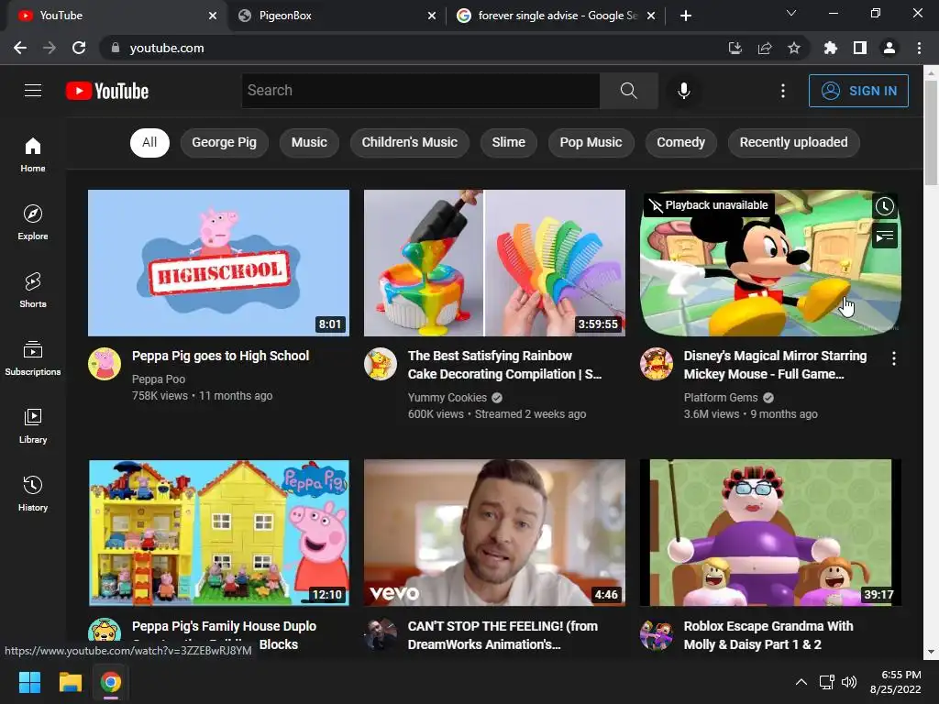Image resolution: width=939 pixels, height=704 pixels.
Task: Open Subscriptions in sidebar
Action: pos(33,358)
